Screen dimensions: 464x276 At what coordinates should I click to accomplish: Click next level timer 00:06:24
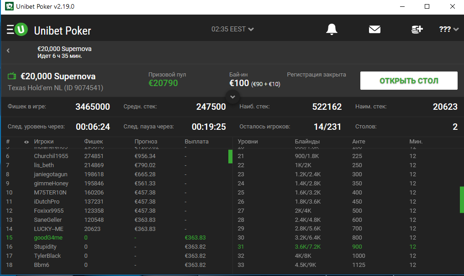93,127
